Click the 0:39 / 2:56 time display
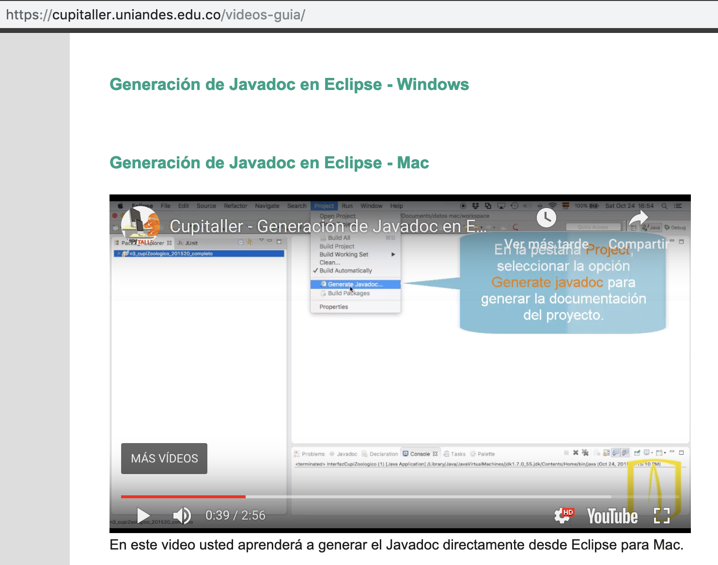 point(235,515)
